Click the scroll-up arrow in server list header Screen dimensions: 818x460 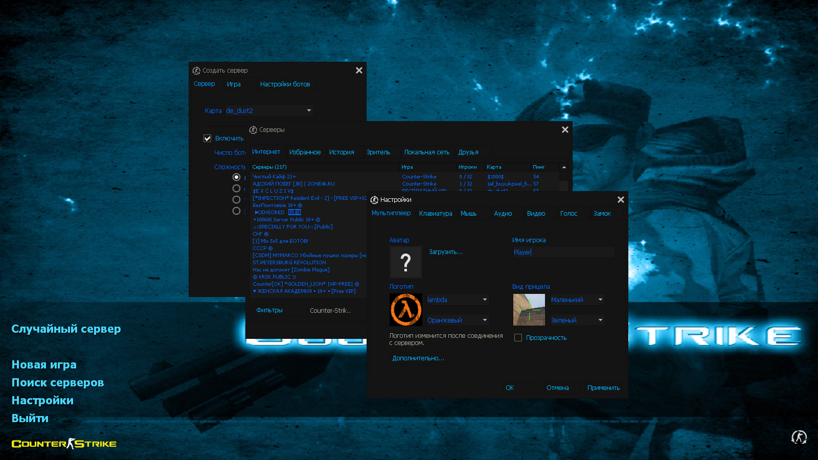pos(564,167)
